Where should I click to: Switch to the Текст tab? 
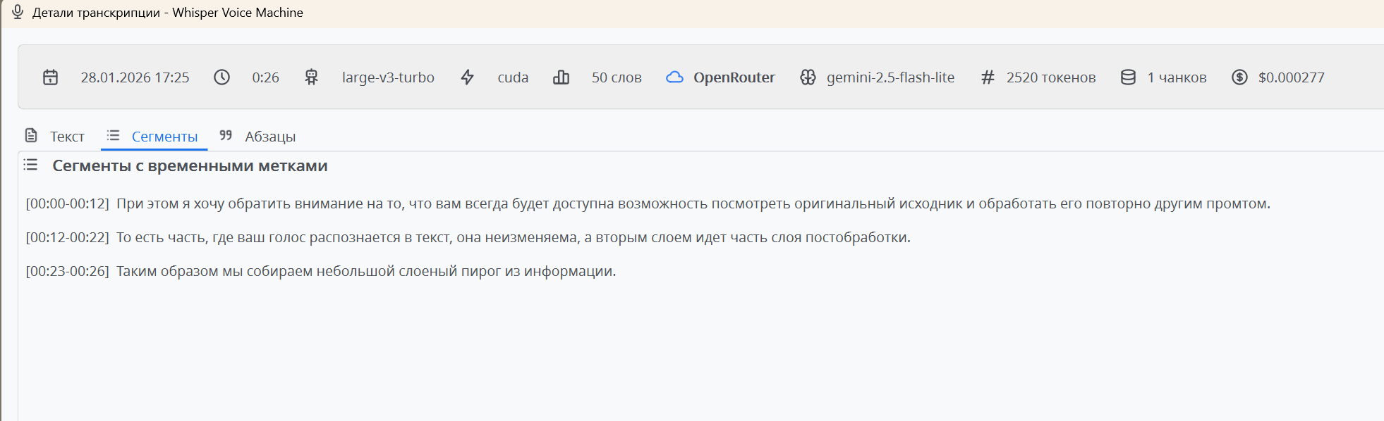pyautogui.click(x=55, y=136)
